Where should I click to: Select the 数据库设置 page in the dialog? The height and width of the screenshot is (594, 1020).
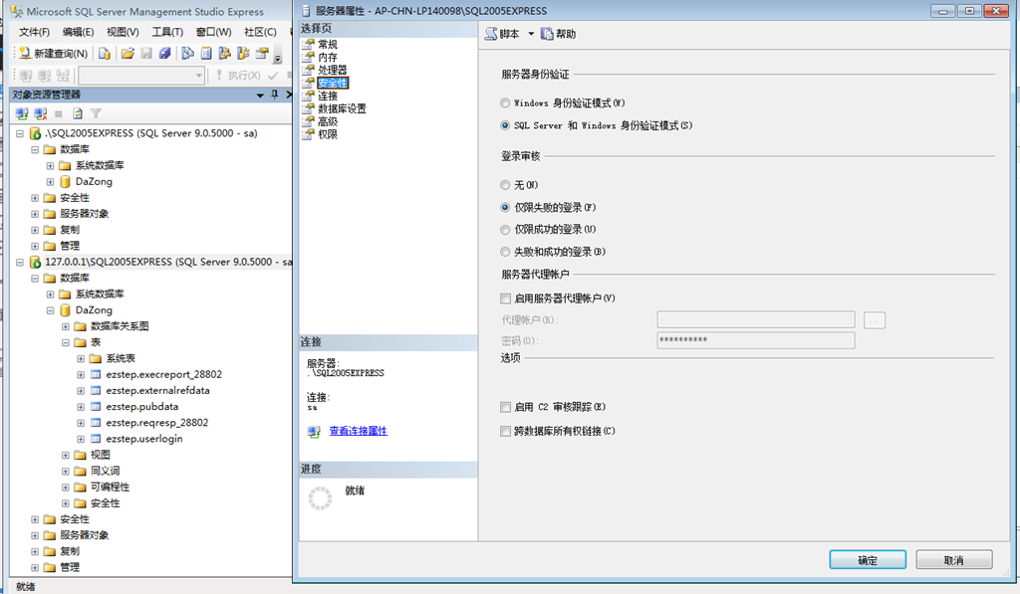pos(343,108)
